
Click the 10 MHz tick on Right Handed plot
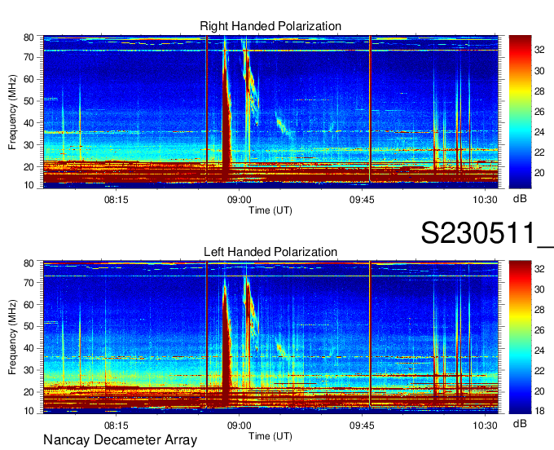[29, 185]
